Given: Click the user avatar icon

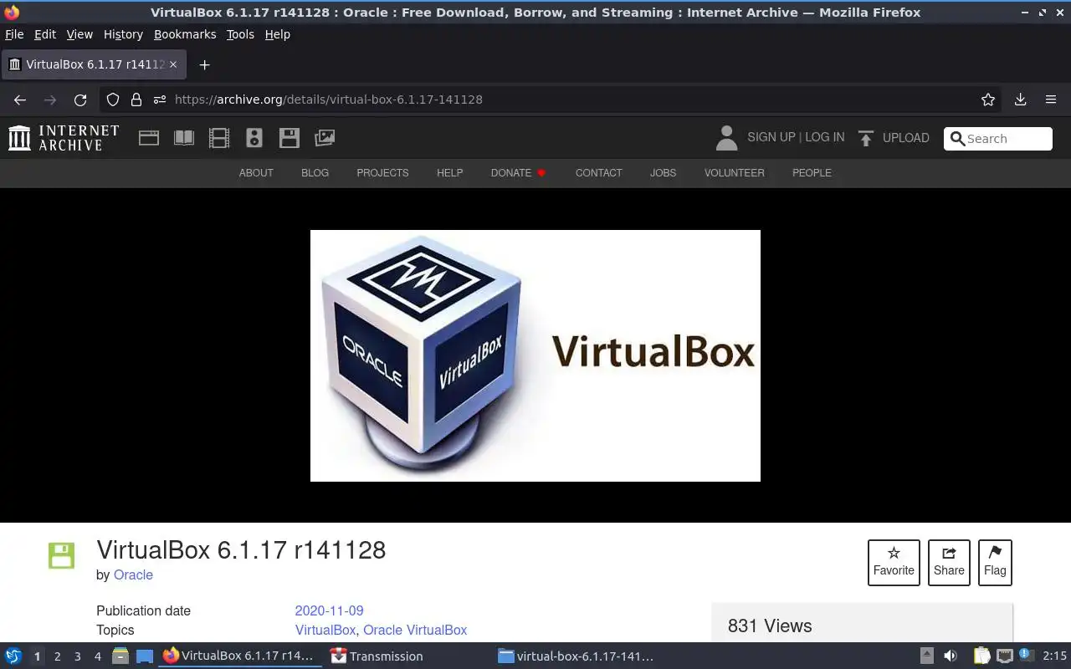Looking at the screenshot, I should click(x=727, y=138).
